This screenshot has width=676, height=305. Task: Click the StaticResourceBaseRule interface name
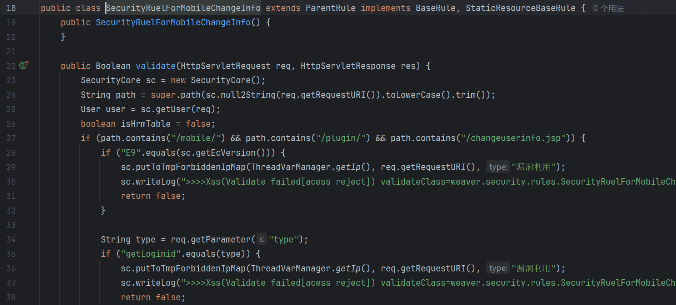click(520, 8)
